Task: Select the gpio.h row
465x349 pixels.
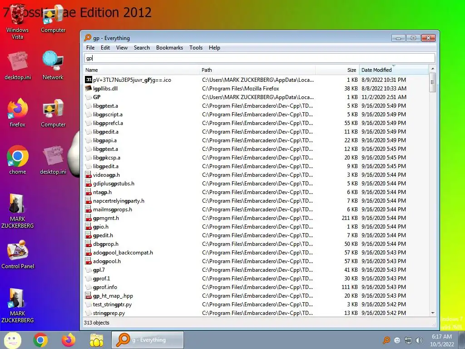Action: (256, 226)
